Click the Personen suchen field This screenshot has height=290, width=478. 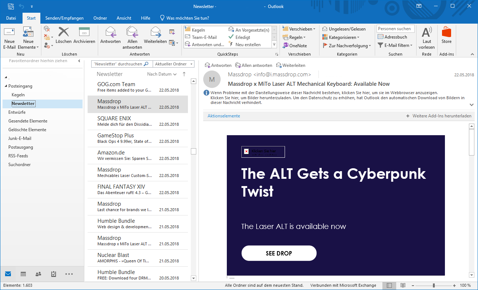point(395,29)
